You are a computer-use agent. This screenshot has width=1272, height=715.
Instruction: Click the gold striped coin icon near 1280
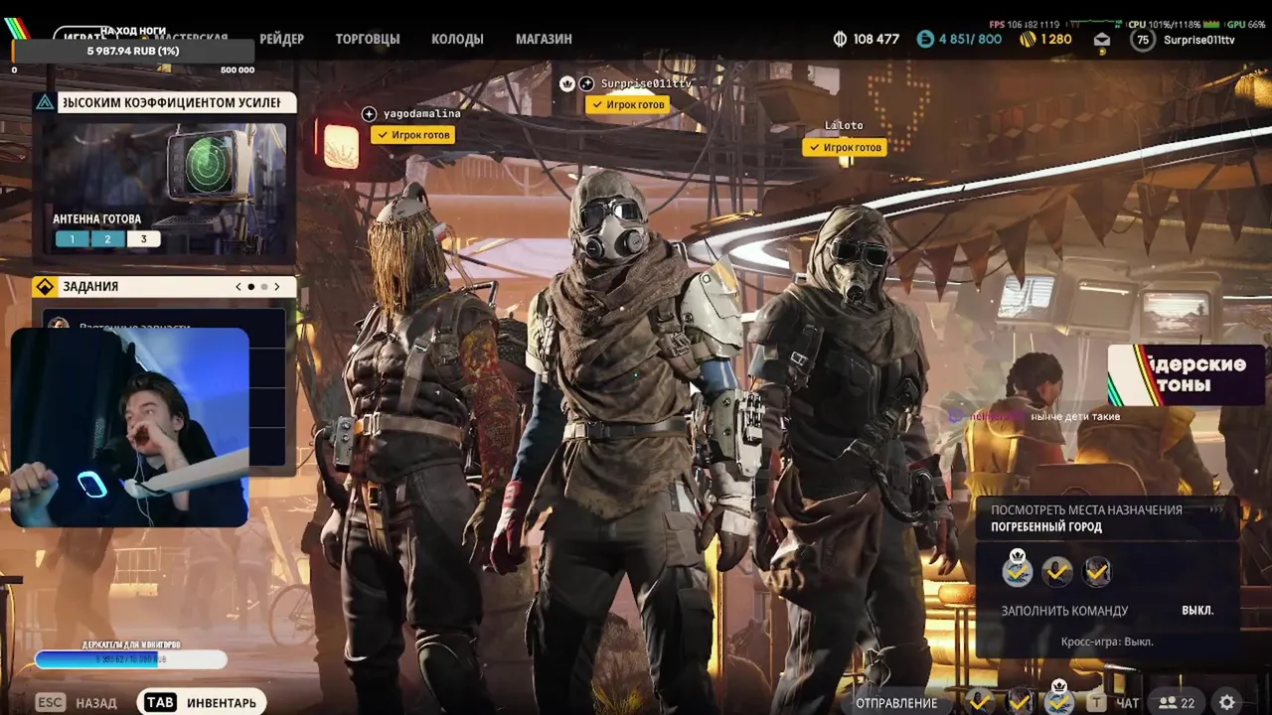click(x=1028, y=40)
